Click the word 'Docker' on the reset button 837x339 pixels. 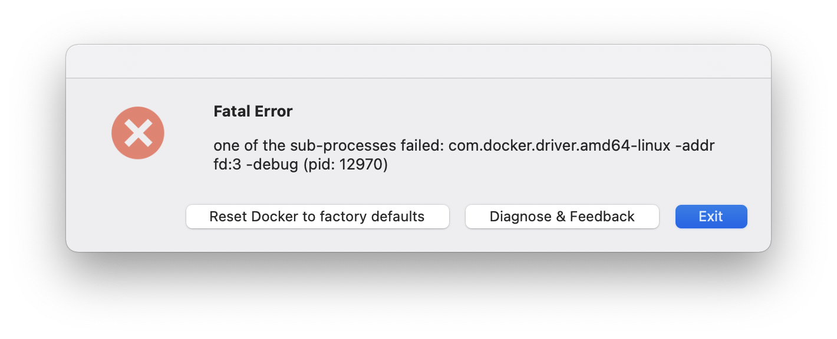pyautogui.click(x=275, y=217)
